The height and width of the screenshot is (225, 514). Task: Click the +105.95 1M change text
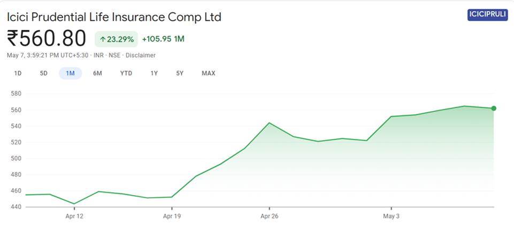point(163,40)
